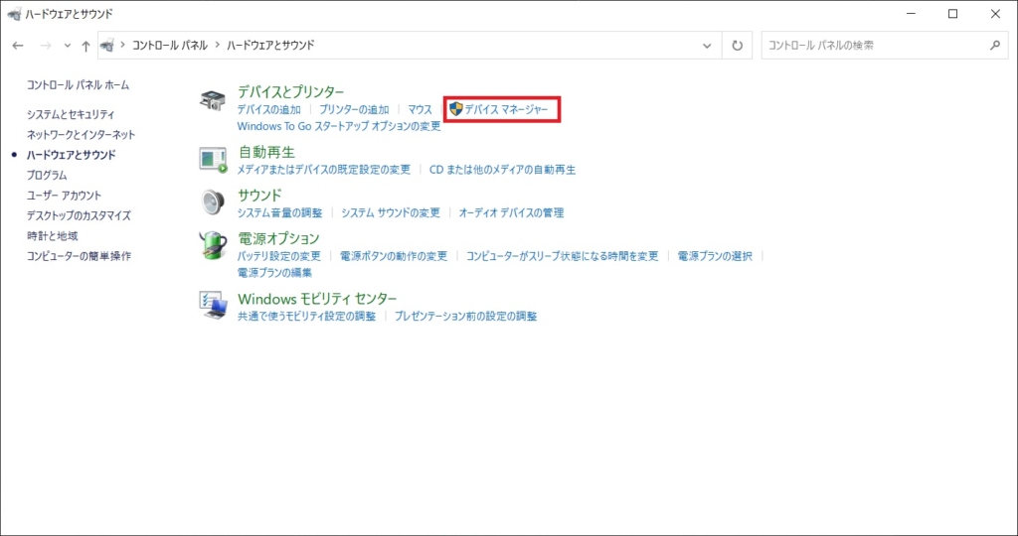Open デスクトップのカスタマイズ in the sidebar
1018x536 pixels.
79,215
